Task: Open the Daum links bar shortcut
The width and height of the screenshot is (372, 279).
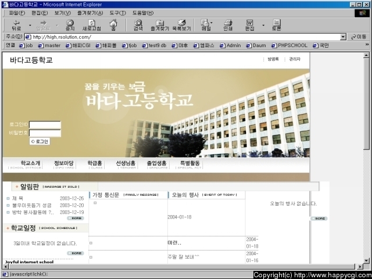Action: pos(256,45)
